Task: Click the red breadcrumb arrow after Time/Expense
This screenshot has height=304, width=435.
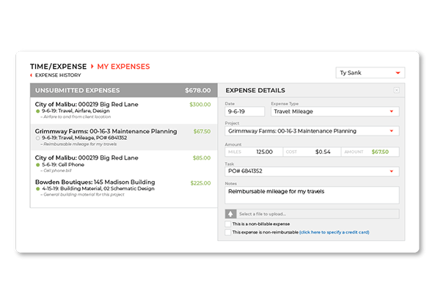Action: pos(92,67)
